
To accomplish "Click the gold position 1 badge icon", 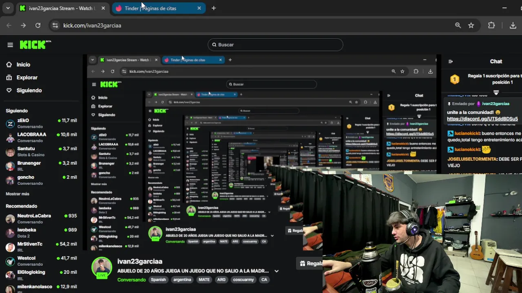I will pyautogui.click(x=455, y=79).
